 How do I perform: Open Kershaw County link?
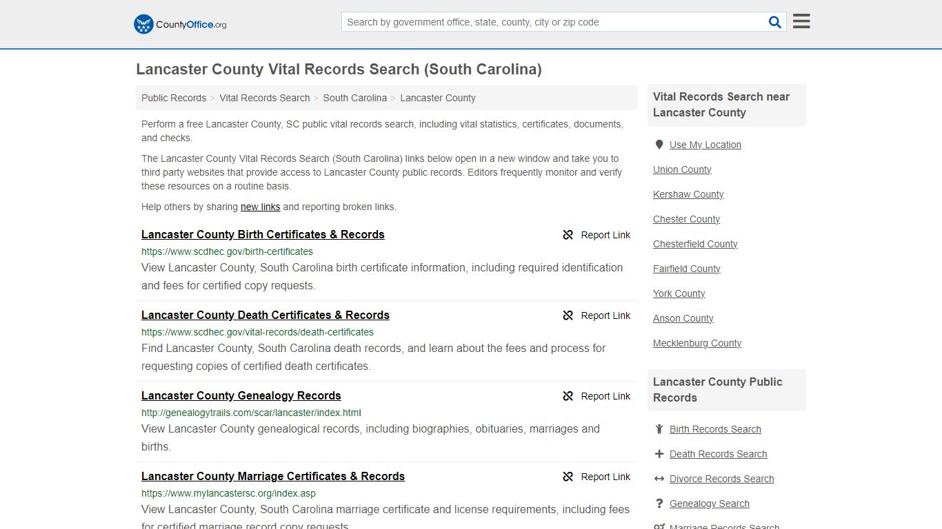pos(688,194)
